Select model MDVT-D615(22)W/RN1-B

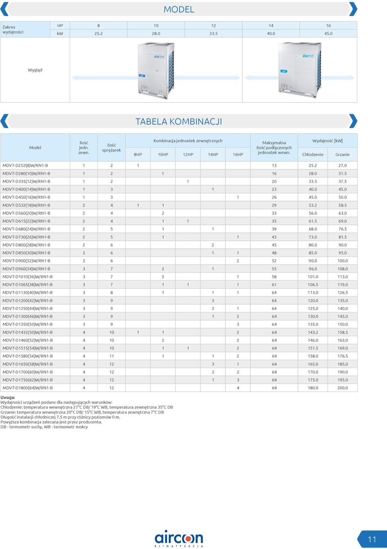point(26,221)
